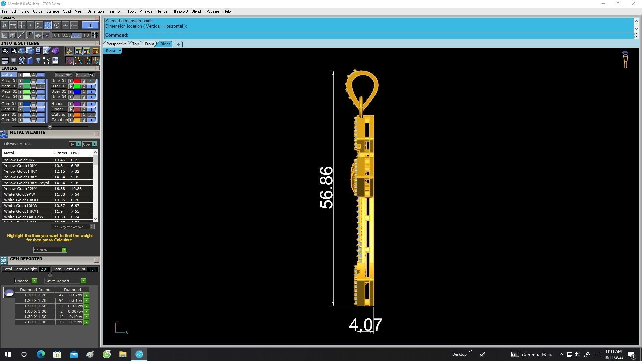This screenshot has width=642, height=361.
Task: Click the Calculate button
Action: [50, 250]
